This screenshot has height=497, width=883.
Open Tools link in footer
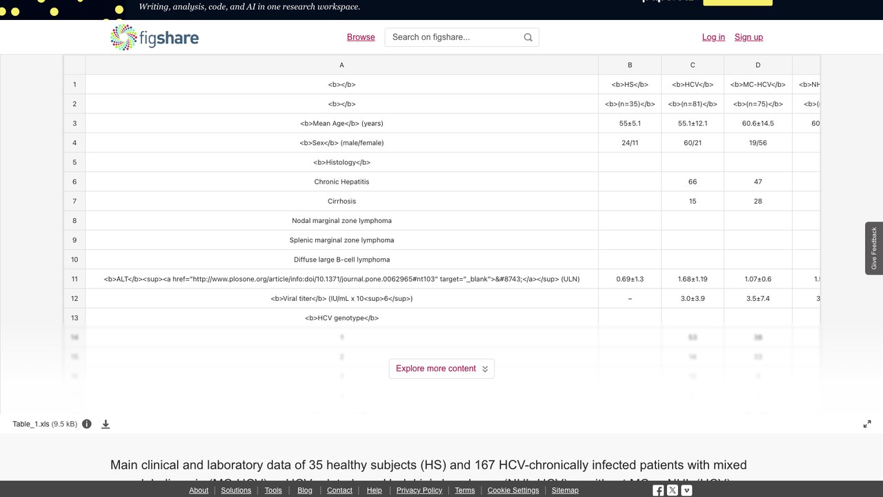point(273,490)
